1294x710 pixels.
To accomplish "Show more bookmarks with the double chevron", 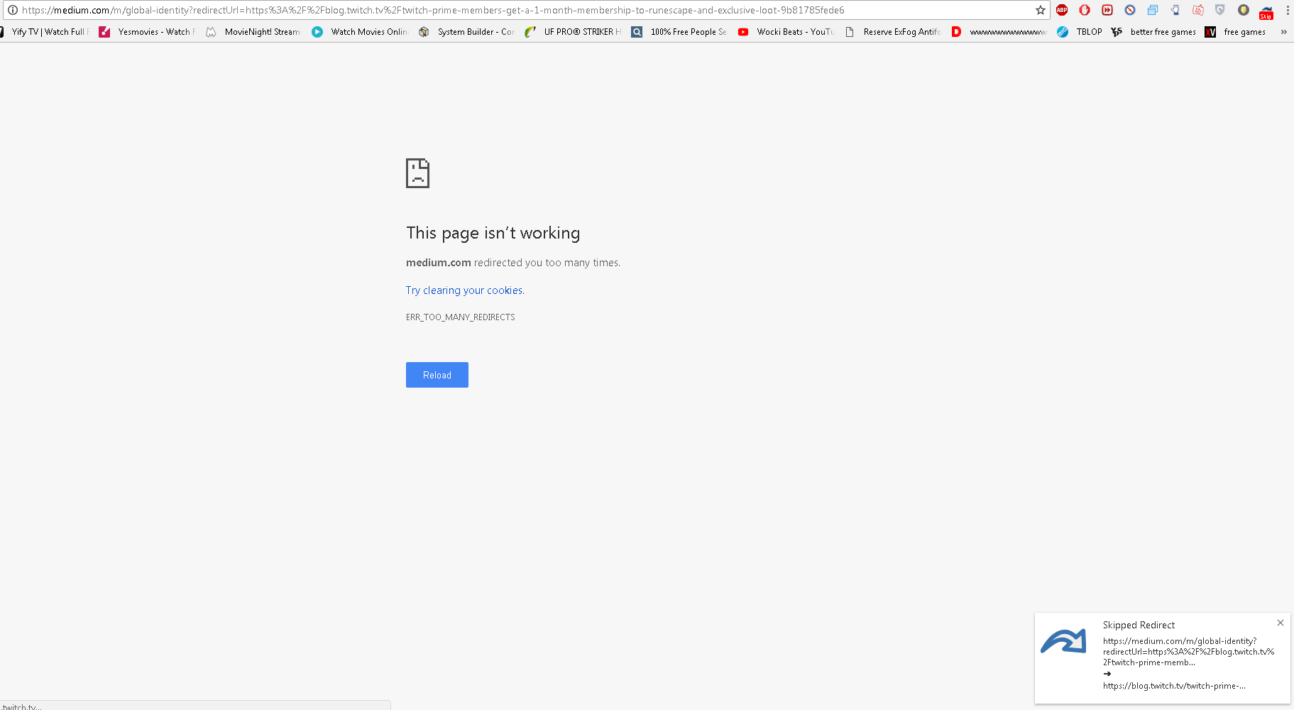I will (1283, 32).
